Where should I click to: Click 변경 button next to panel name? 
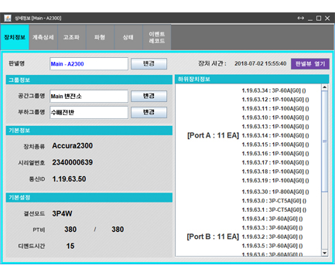[x=149, y=63]
